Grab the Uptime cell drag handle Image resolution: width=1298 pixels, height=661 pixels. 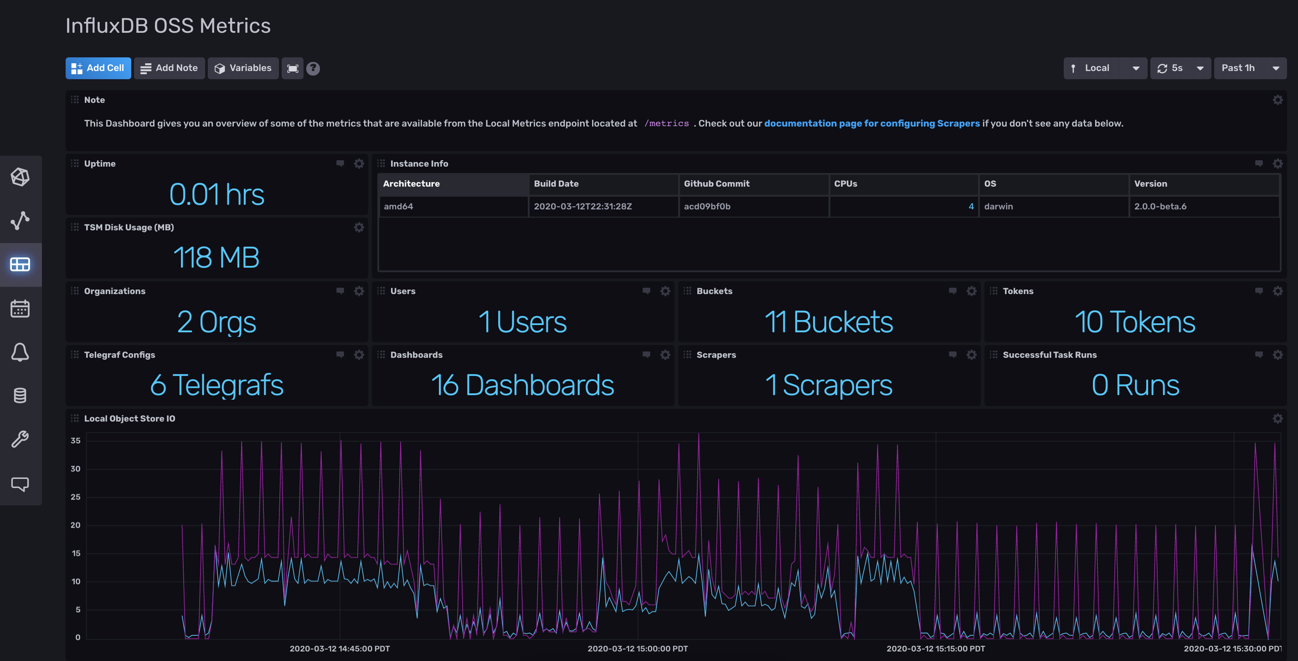coord(75,163)
